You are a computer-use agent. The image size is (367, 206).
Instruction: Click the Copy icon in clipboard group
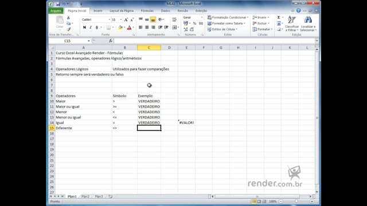click(x=68, y=23)
